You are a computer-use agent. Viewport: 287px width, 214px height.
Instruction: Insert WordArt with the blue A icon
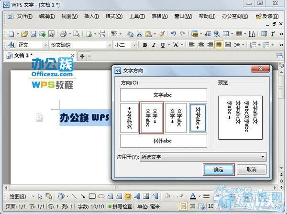point(137,196)
